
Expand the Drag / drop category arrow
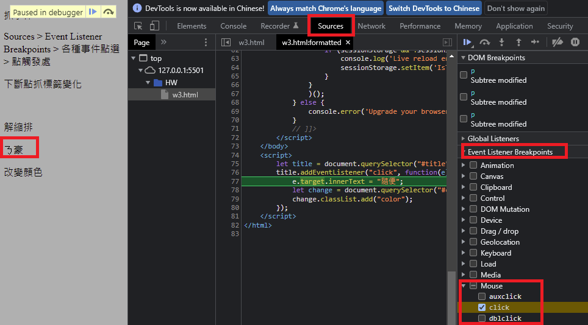pos(464,231)
